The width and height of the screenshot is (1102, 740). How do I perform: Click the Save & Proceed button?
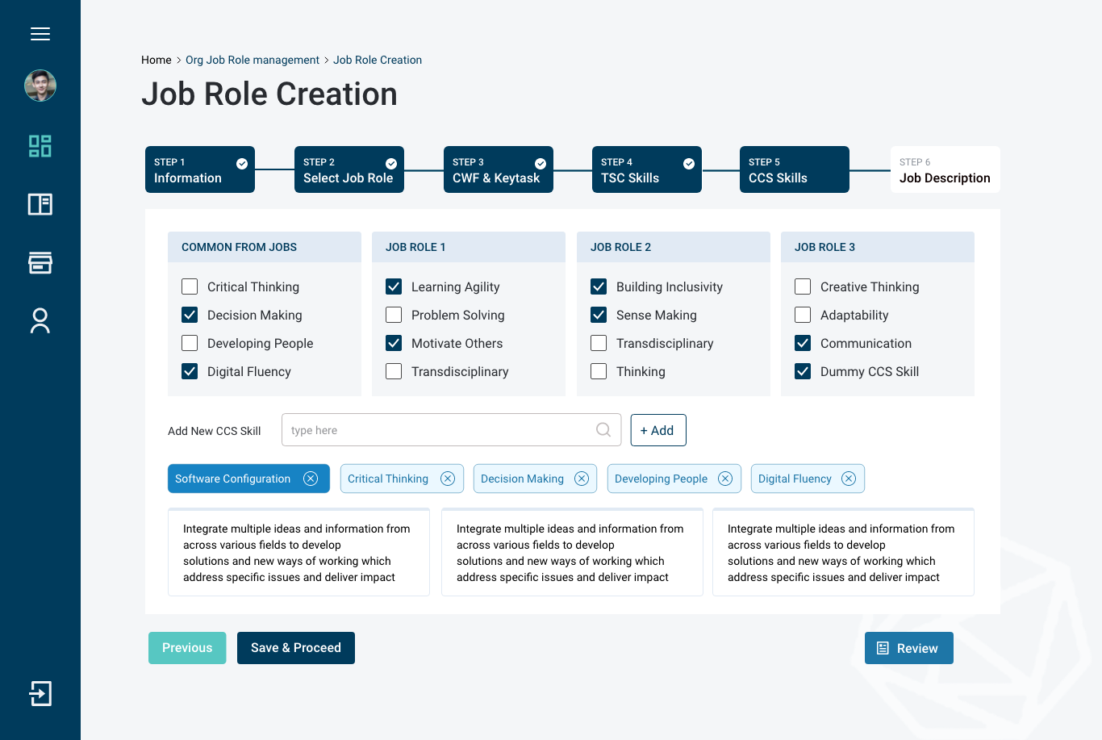pos(296,648)
